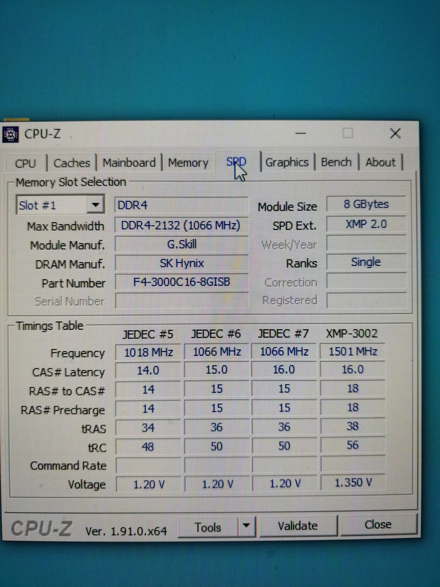Open the About tab

(x=380, y=162)
